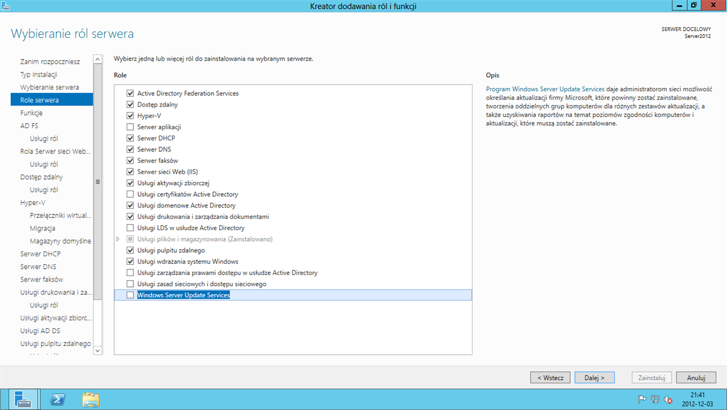Uncheck Usługi domenowe Active Directory

(x=131, y=205)
